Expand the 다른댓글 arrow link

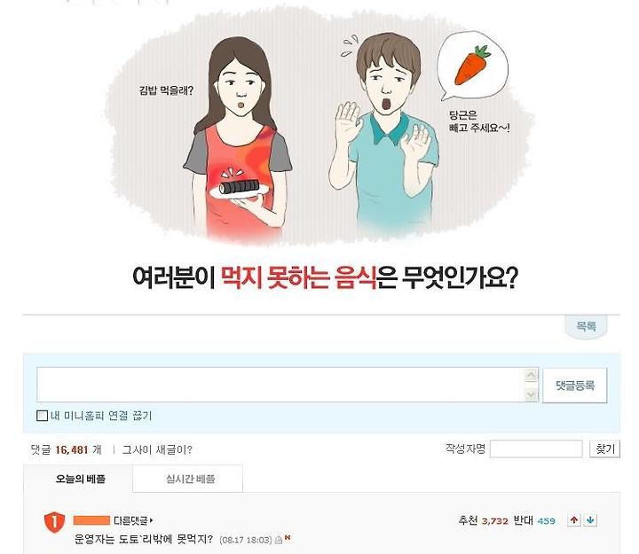pyautogui.click(x=133, y=520)
